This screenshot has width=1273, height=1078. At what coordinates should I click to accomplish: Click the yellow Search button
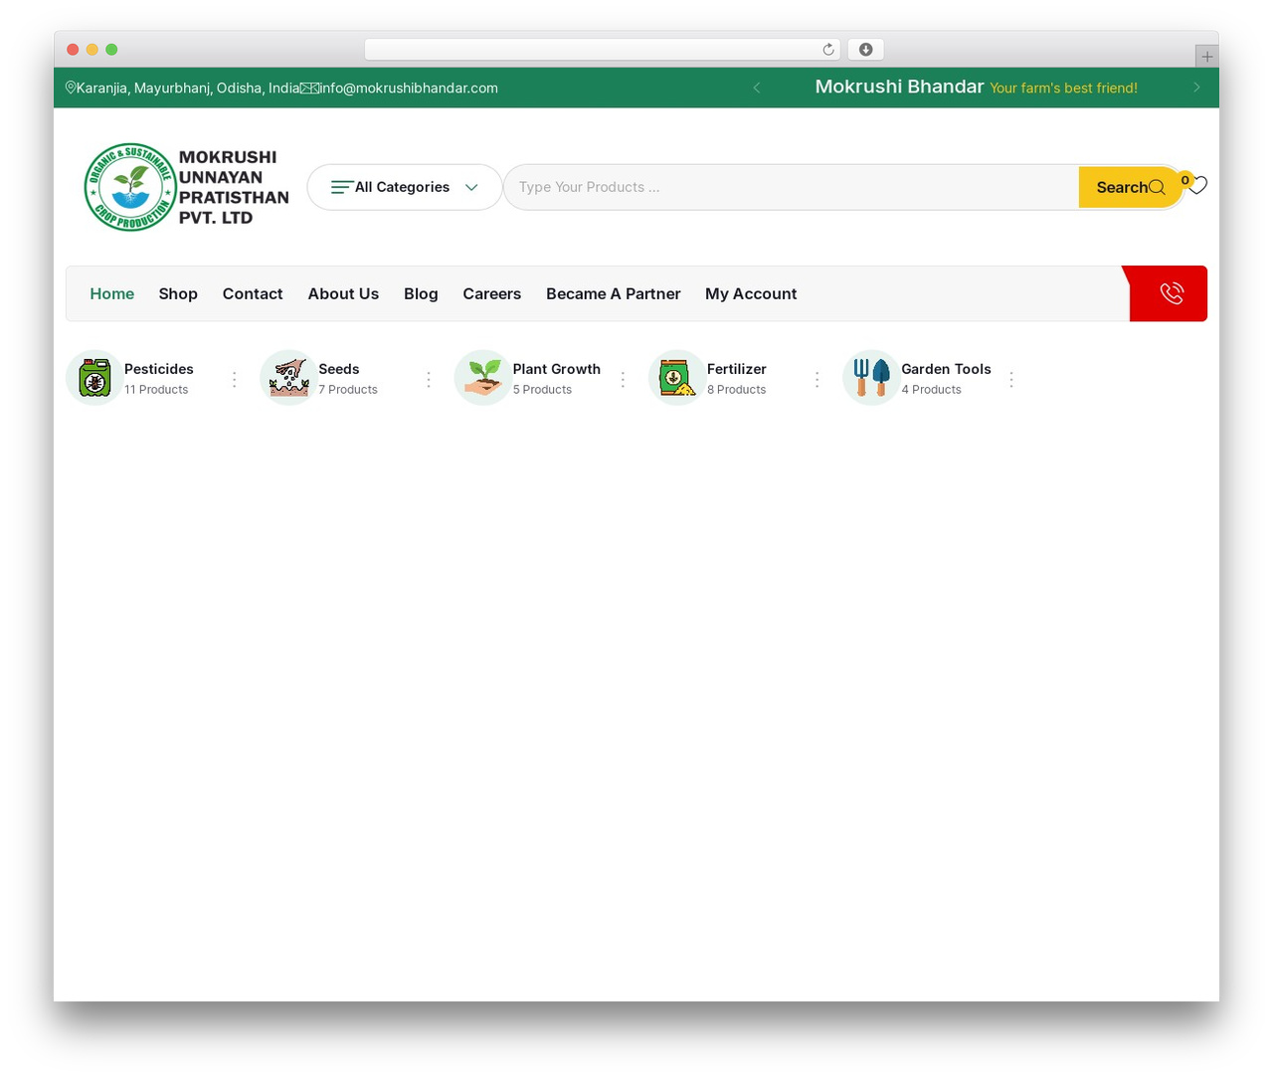1130,187
